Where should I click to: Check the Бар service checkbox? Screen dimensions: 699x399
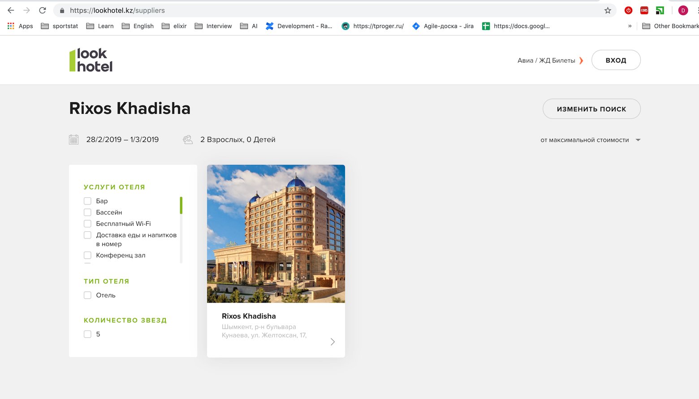click(87, 201)
